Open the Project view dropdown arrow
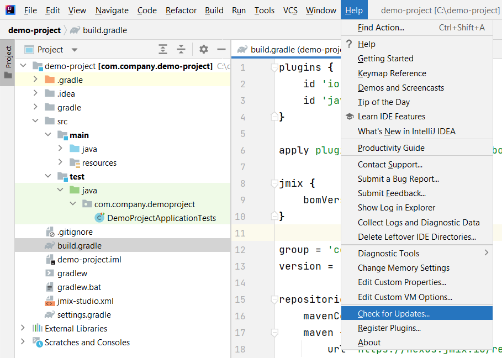The width and height of the screenshot is (502, 358). (x=75, y=50)
